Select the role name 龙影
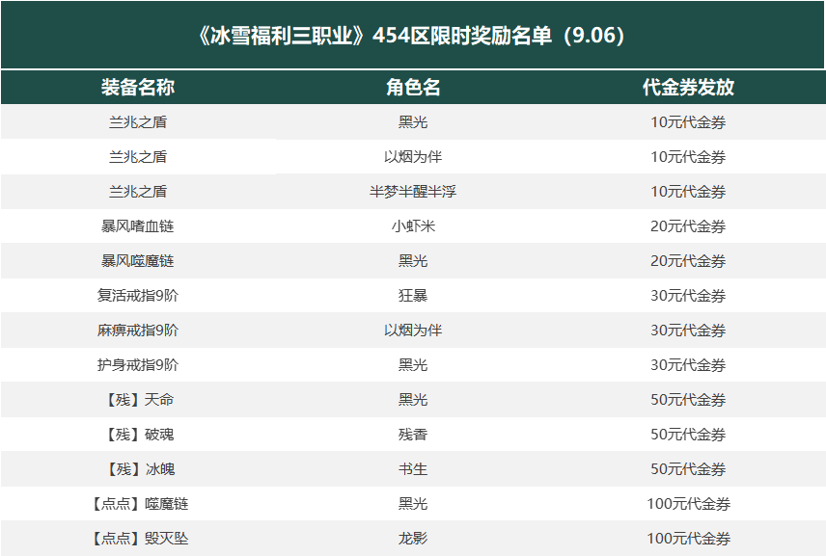826x556 pixels. [x=412, y=539]
